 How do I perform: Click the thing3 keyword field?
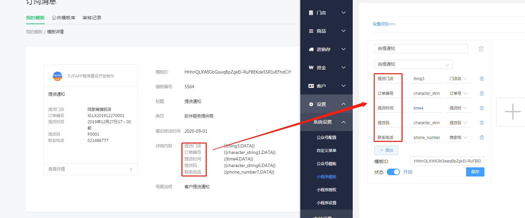(427, 79)
